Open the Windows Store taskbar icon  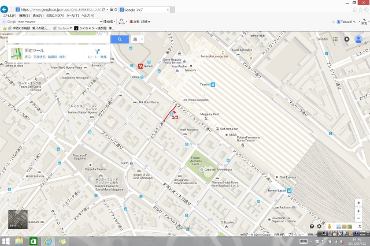tap(34, 241)
